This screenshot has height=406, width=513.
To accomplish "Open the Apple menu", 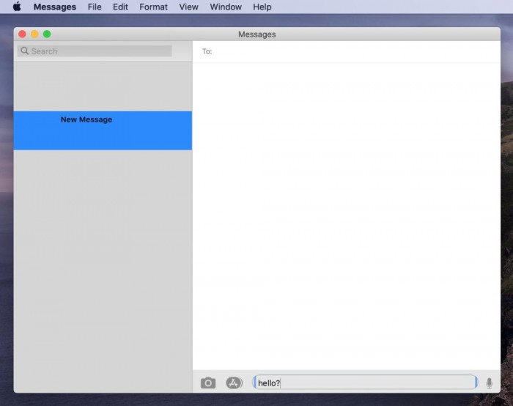I will pyautogui.click(x=17, y=7).
